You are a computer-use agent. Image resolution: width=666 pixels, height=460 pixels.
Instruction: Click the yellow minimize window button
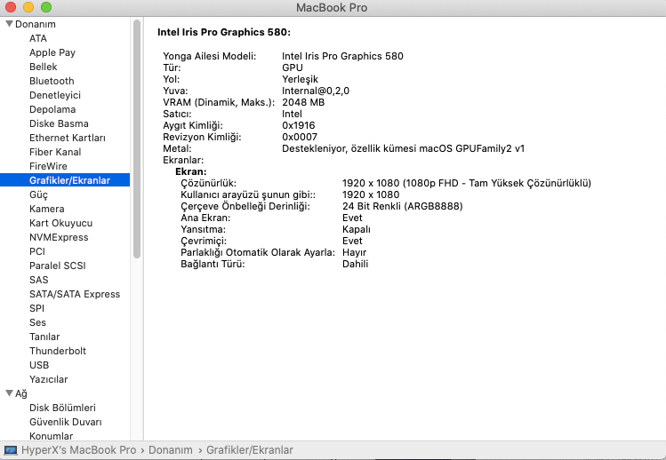click(29, 8)
